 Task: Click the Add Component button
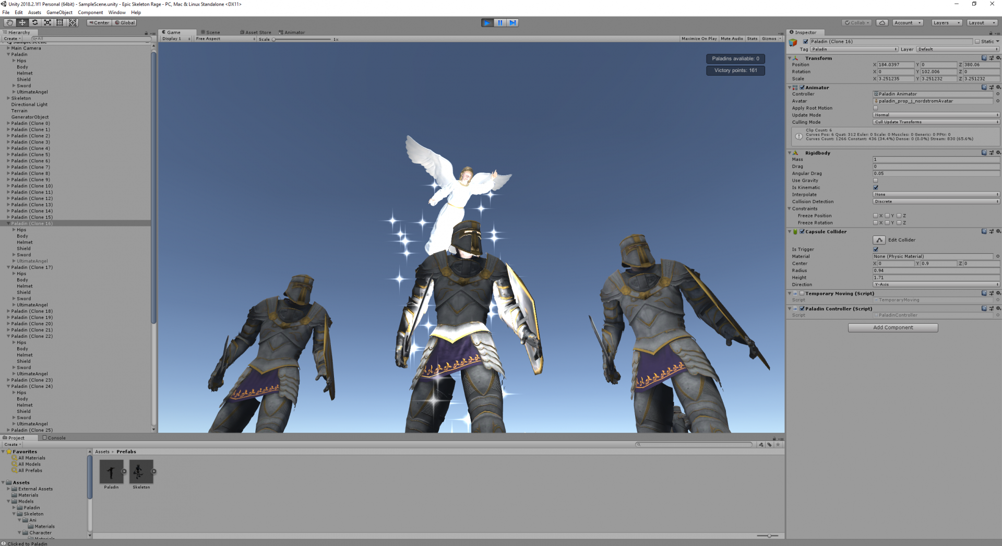(892, 327)
